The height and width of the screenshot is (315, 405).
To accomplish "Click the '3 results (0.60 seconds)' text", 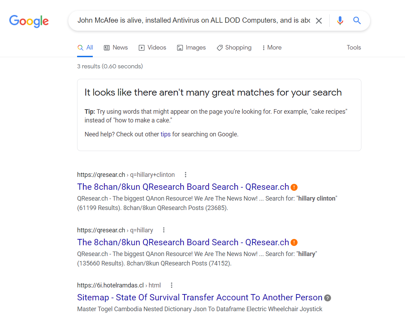I will pos(110,66).
